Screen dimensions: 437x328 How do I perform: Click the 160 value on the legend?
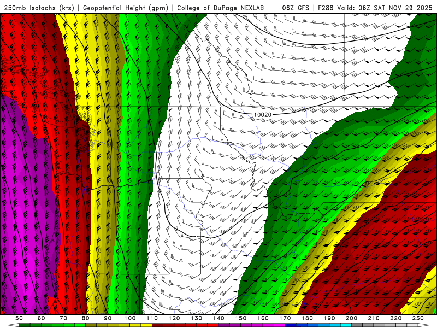point(263,318)
